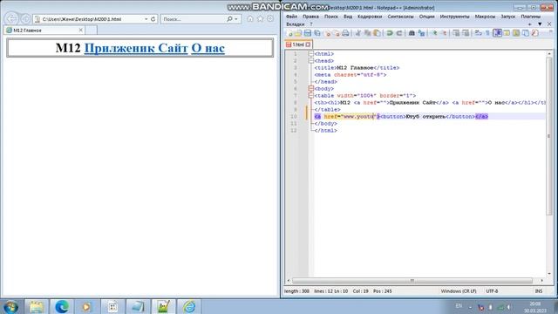This screenshot has height=314, width=558.
Task: Open the search provider dropdown arrow
Action: (236, 19)
